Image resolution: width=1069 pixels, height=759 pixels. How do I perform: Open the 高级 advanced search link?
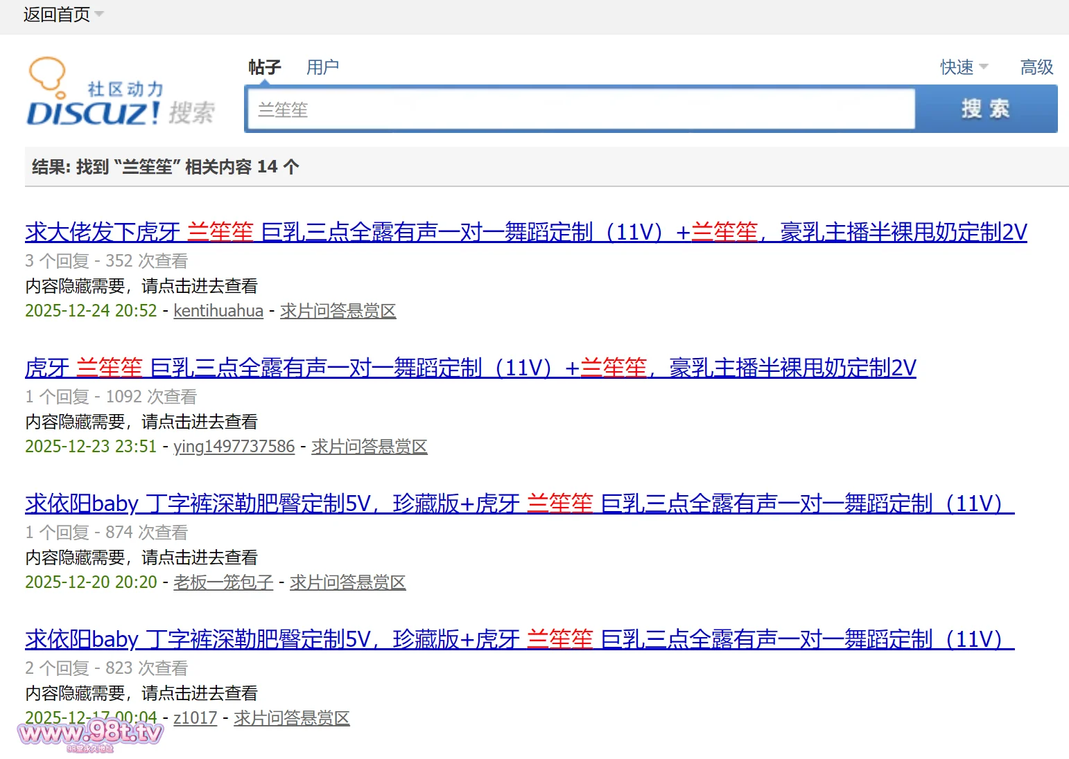[x=1036, y=67]
